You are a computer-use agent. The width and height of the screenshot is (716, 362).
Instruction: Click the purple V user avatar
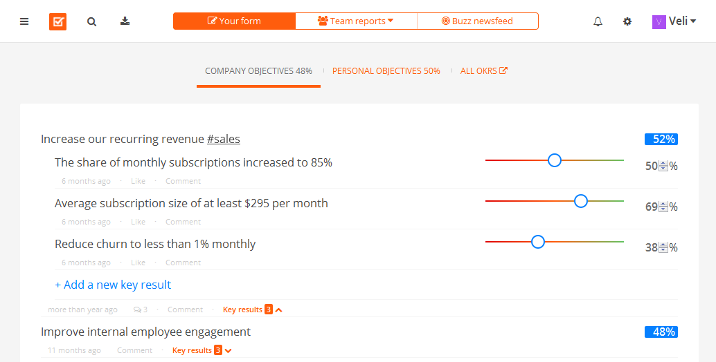659,22
